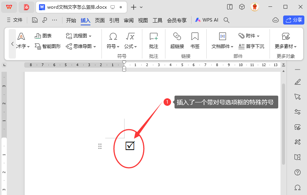307x195 pixels.
Task: Go to the 页面 tab
Action: 100,20
